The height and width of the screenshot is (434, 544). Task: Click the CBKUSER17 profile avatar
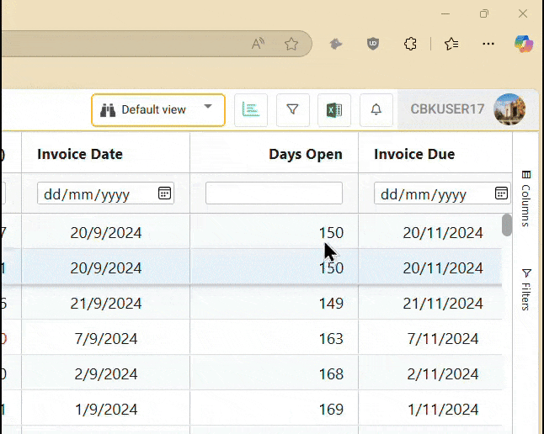509,109
